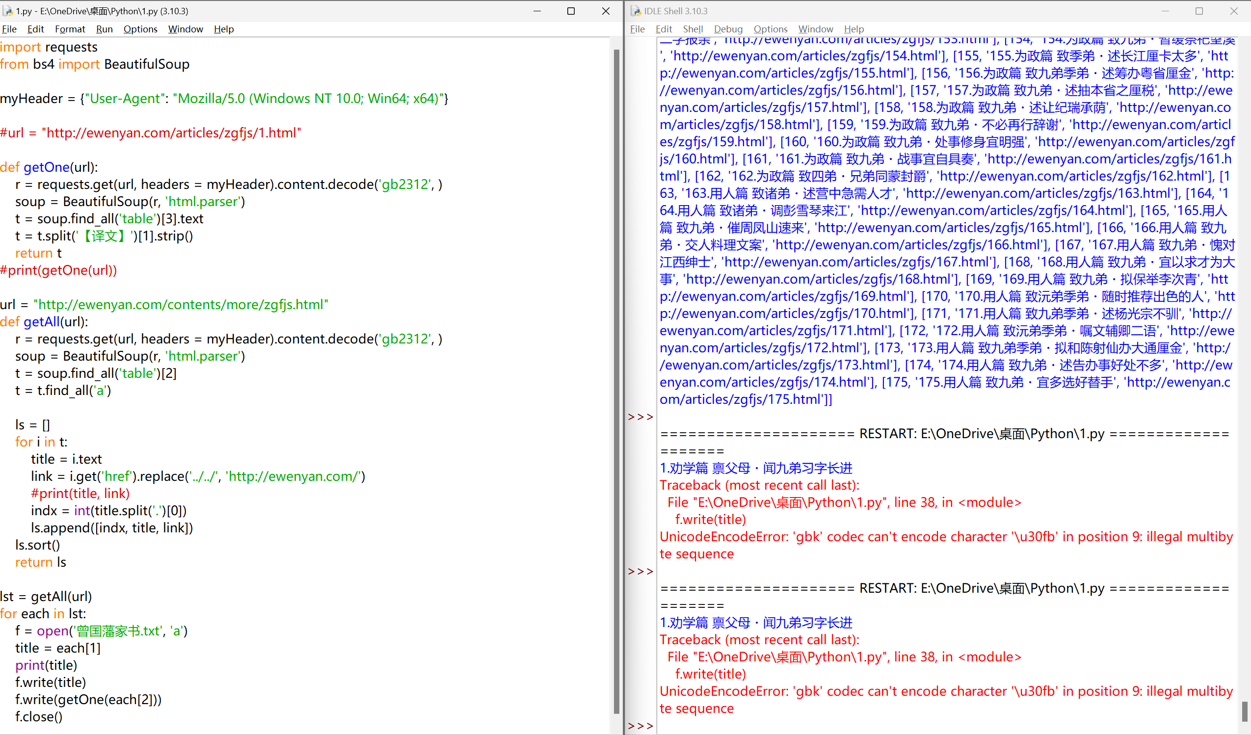
Task: Open the Format menu in the editor
Action: [x=70, y=29]
